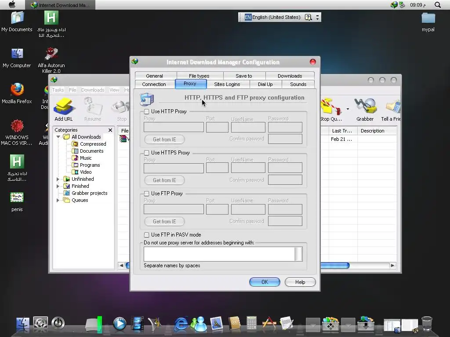This screenshot has height=337, width=450.
Task: Expand the Unfinished category
Action: click(x=58, y=179)
